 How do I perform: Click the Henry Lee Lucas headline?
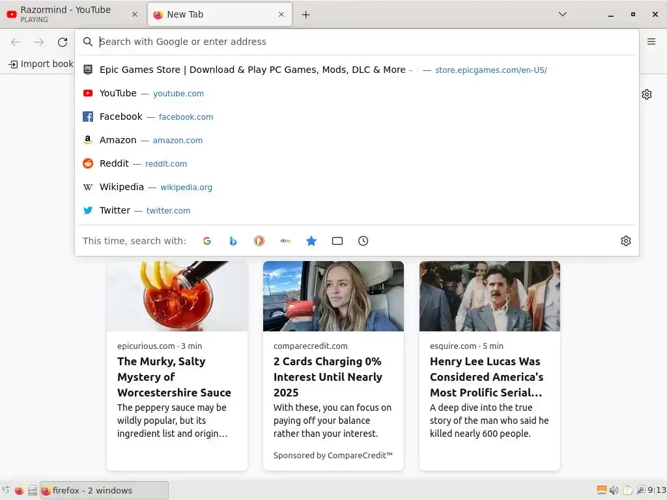(487, 377)
